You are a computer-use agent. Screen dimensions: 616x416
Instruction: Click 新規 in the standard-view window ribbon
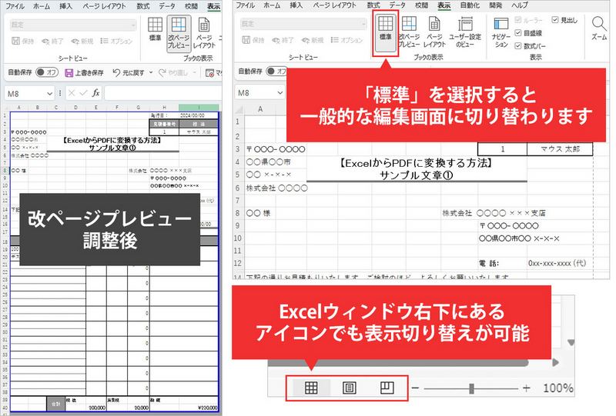tap(313, 40)
